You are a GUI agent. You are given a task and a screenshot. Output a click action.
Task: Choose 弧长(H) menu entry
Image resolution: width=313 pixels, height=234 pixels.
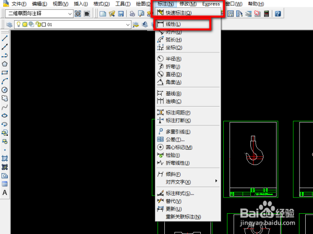(188, 40)
